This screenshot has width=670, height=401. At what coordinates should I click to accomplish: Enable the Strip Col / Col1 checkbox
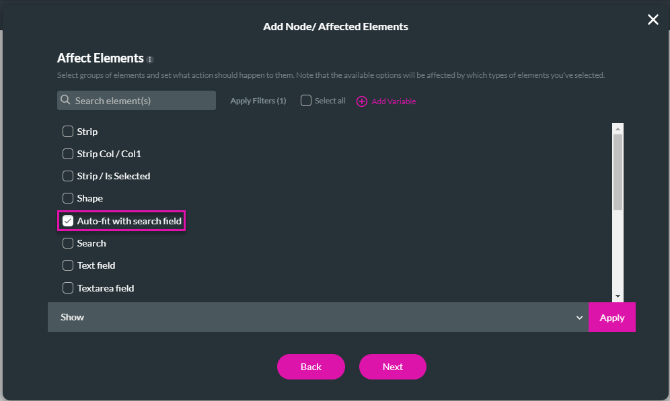[68, 154]
